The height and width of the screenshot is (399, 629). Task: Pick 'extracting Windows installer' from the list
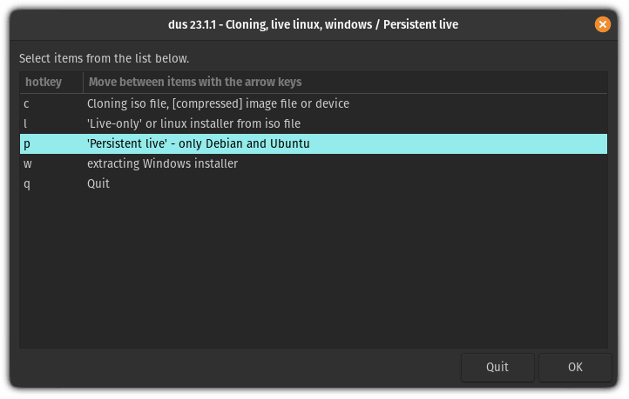[162, 163]
